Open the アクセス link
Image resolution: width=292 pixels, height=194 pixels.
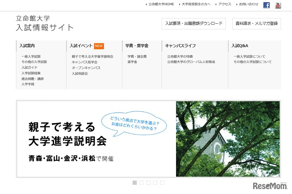(225, 4)
